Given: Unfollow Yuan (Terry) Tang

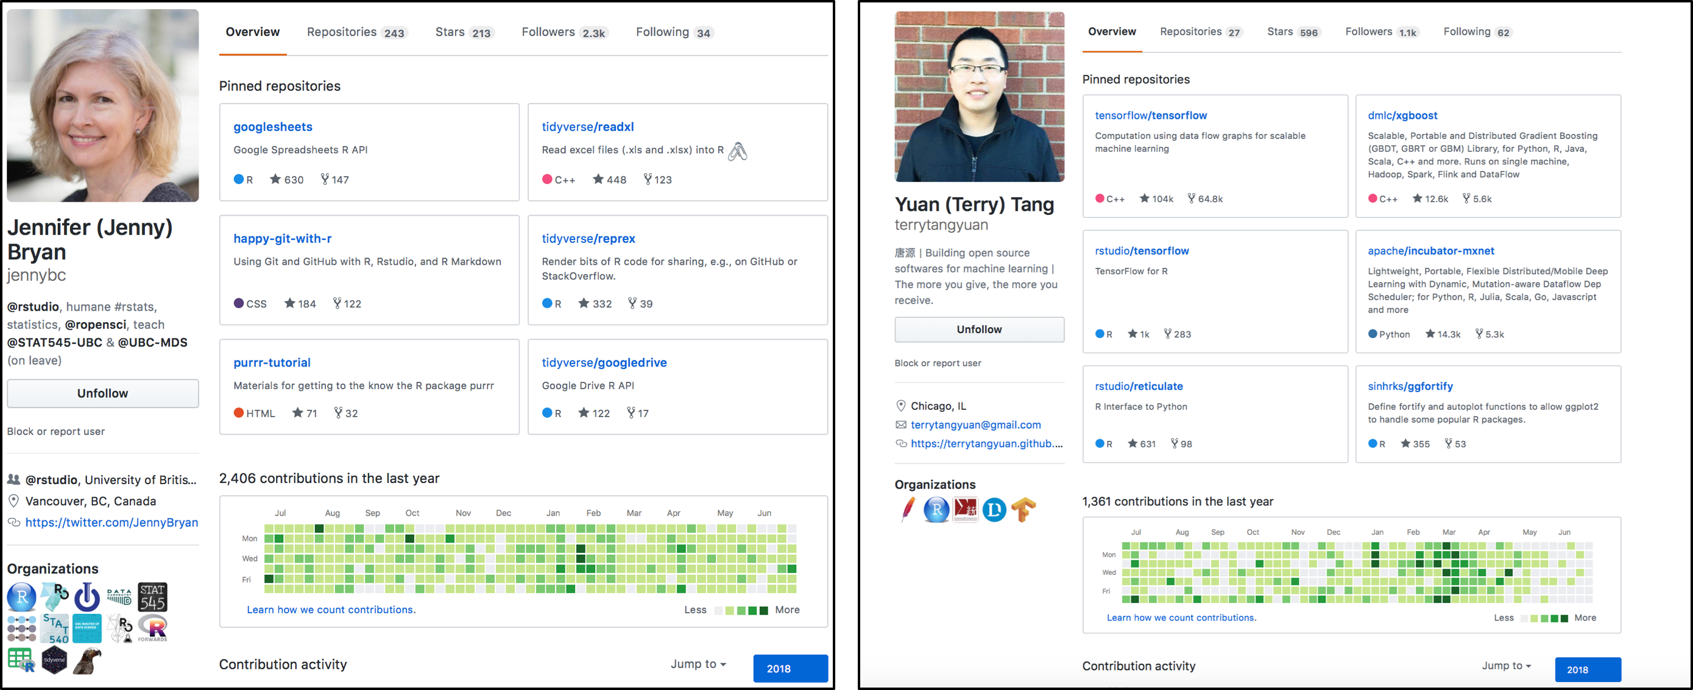Looking at the screenshot, I should pos(979,329).
